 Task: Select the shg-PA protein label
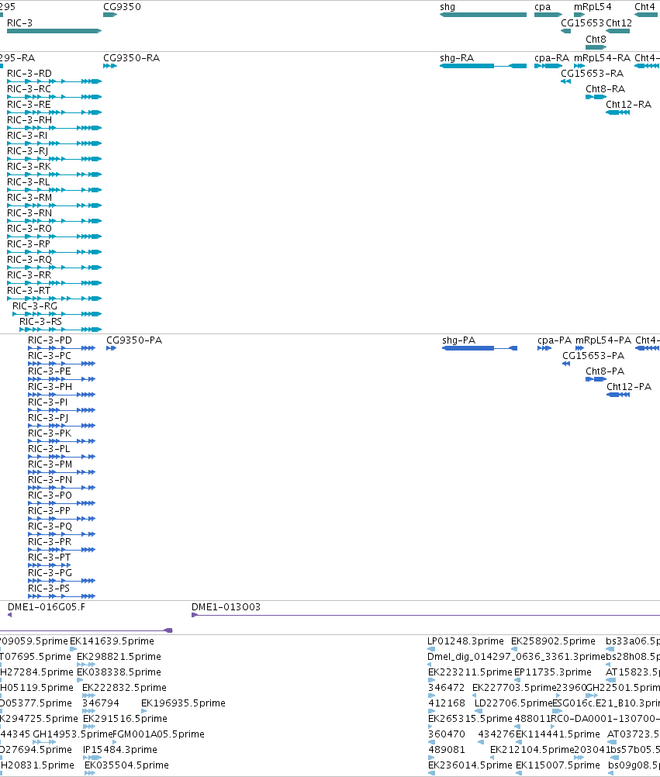tap(459, 340)
